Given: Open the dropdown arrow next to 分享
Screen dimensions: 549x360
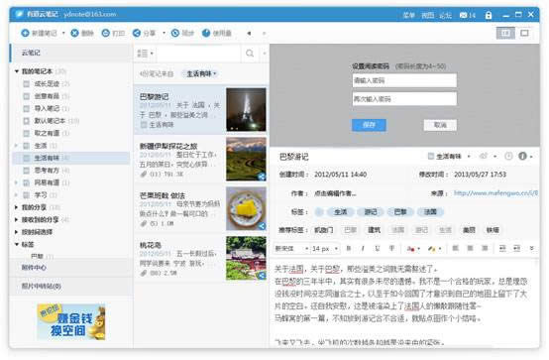Looking at the screenshot, I should 164,33.
